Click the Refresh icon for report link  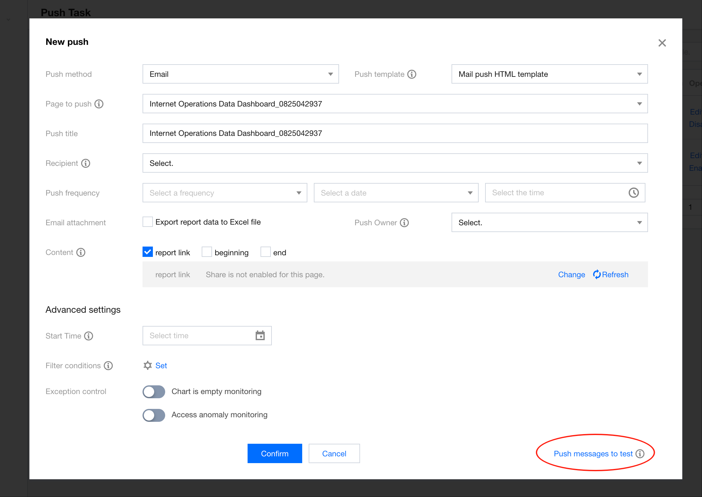[597, 274]
